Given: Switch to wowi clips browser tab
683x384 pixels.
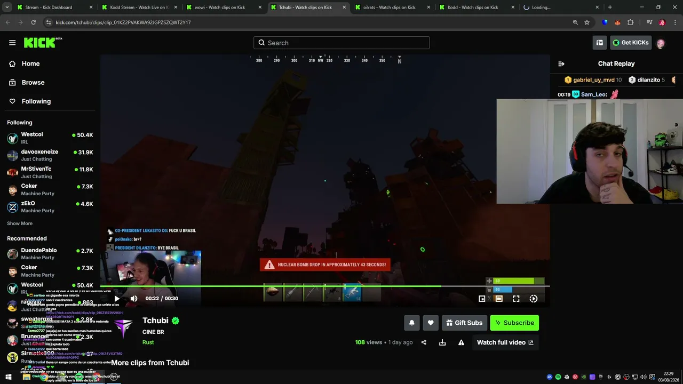Looking at the screenshot, I should click(x=223, y=7).
